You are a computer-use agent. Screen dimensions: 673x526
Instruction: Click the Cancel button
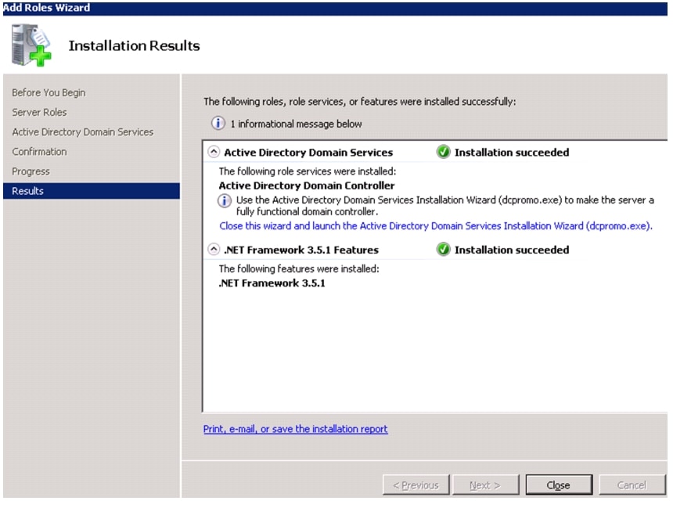point(632,485)
